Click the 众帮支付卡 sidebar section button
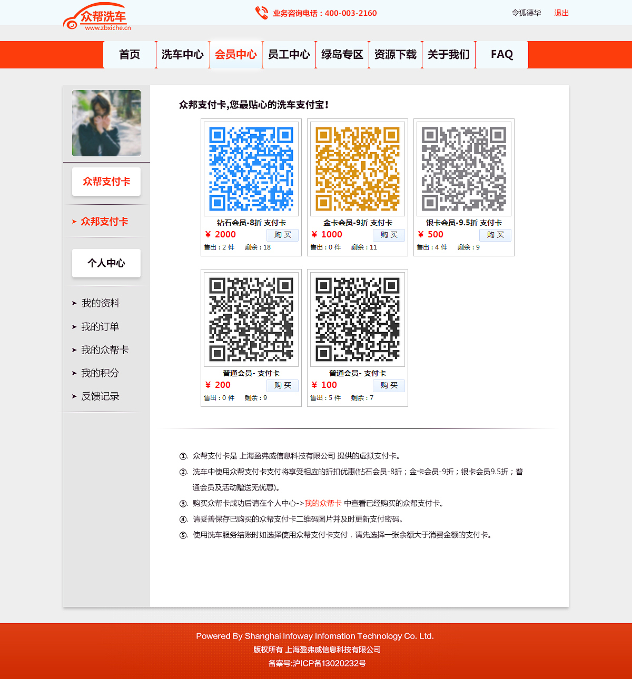The height and width of the screenshot is (679, 632). pyautogui.click(x=106, y=182)
